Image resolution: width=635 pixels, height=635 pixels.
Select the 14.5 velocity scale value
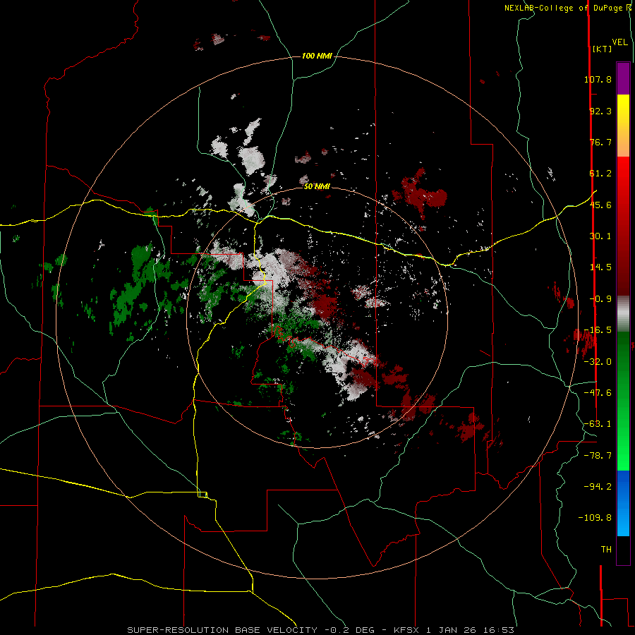[600, 267]
